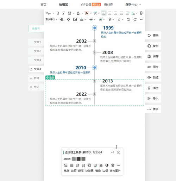Viewport: 176px width, 181px height.
Task: Click the scissors icon in popup toolbar
Action: [x=101, y=165]
